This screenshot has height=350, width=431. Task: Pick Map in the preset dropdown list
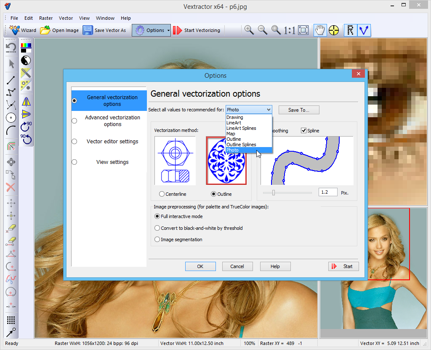pyautogui.click(x=231, y=134)
